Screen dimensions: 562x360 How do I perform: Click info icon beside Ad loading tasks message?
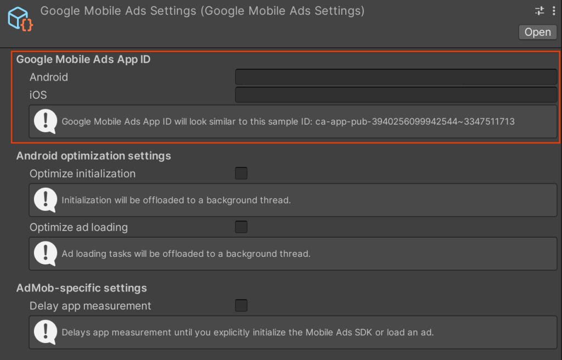46,254
